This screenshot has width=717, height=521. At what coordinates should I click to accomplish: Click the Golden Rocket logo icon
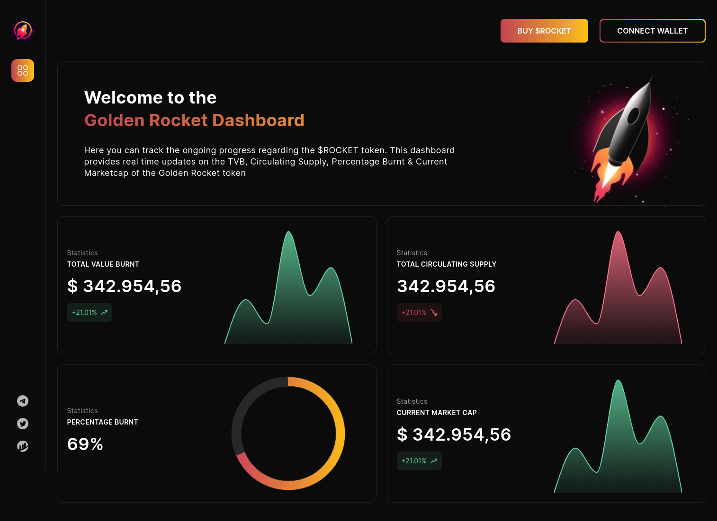[23, 31]
